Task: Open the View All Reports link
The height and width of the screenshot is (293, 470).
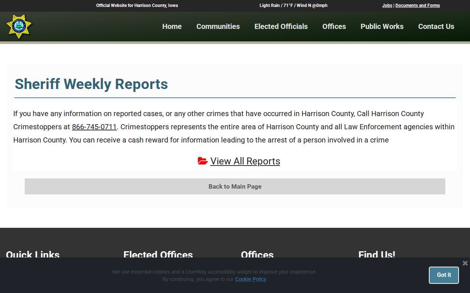Action: pos(245,161)
